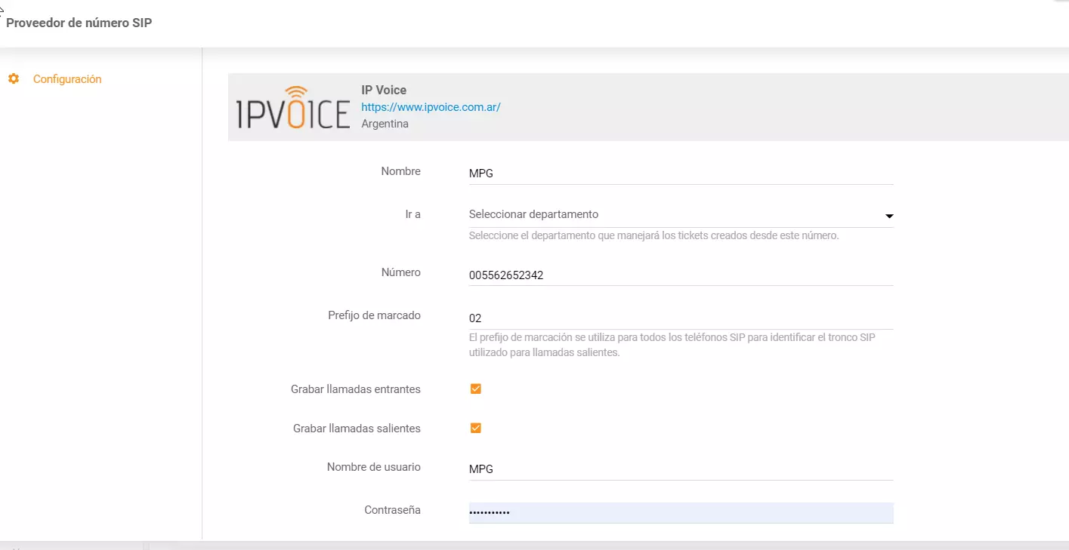1069x550 pixels.
Task: Disable Grabar llamadas salientes
Action: point(475,427)
